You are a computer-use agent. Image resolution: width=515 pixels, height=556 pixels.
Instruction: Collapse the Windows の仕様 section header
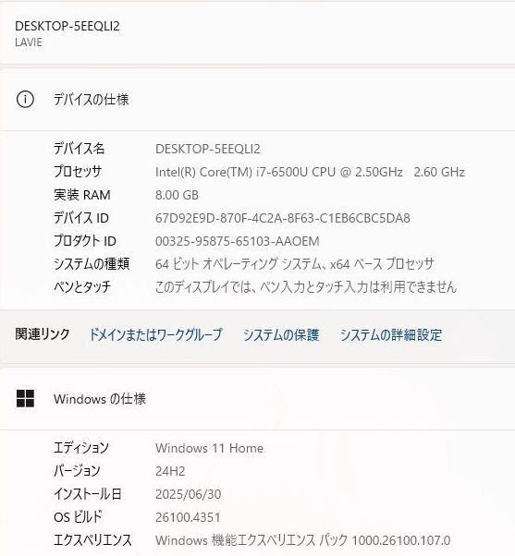pos(257,399)
